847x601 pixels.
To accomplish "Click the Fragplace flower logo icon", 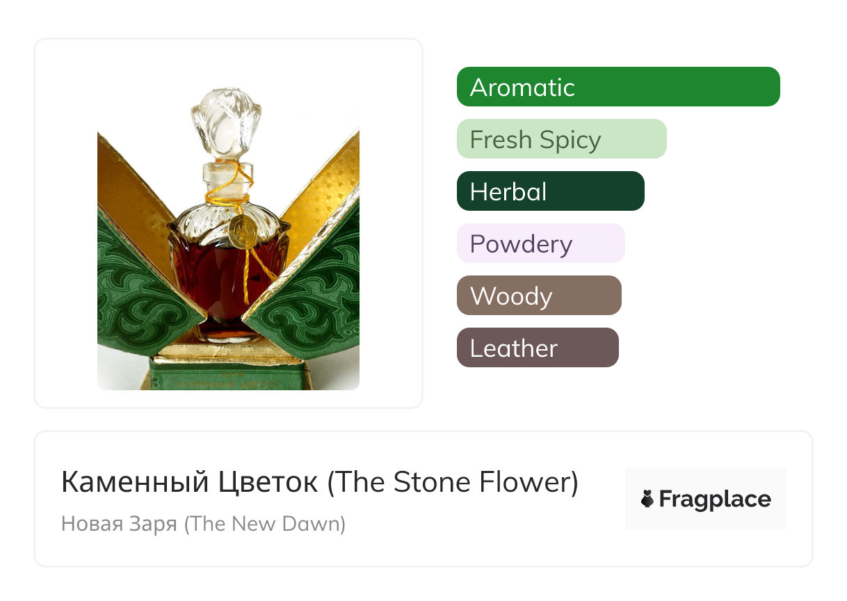I will (647, 499).
